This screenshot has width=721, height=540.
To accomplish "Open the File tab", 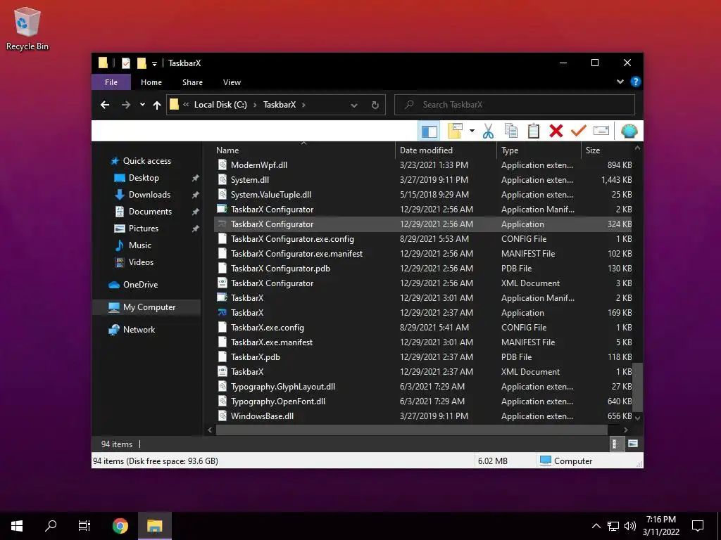I will 111,82.
